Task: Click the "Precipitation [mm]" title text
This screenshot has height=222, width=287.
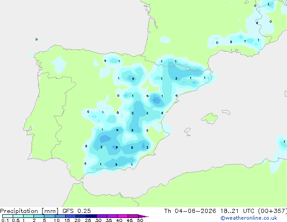Action: point(29,211)
